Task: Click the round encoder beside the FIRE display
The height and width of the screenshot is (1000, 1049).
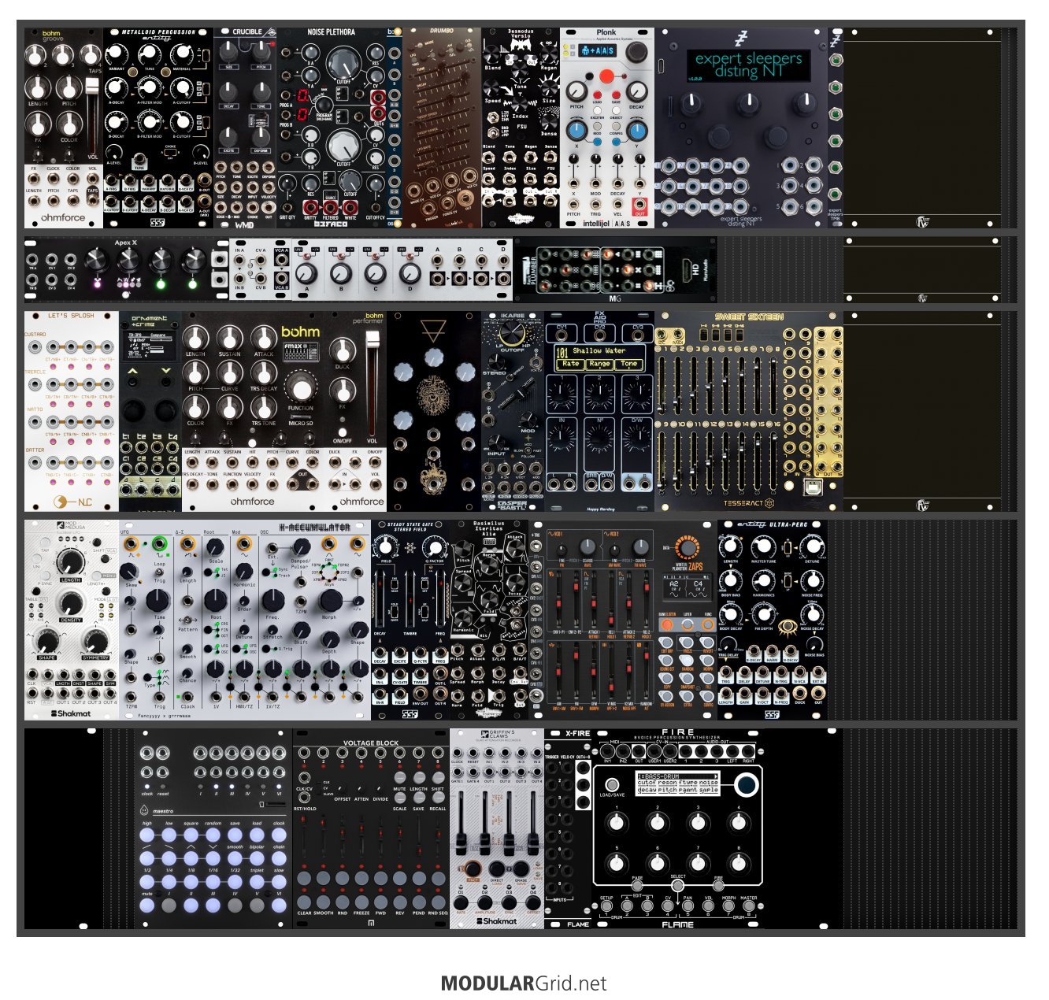Action: [746, 785]
